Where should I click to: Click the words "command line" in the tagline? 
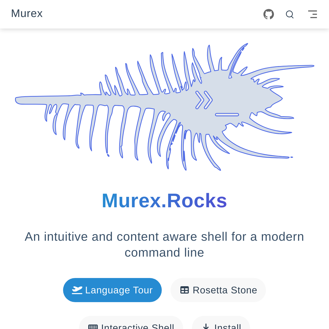(x=164, y=253)
